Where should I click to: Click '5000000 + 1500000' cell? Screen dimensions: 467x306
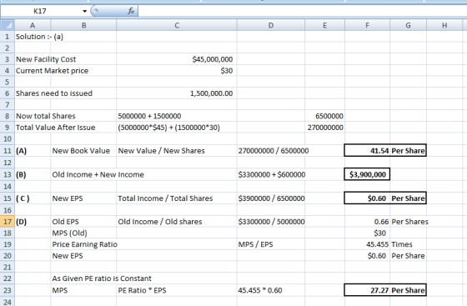[149, 116]
